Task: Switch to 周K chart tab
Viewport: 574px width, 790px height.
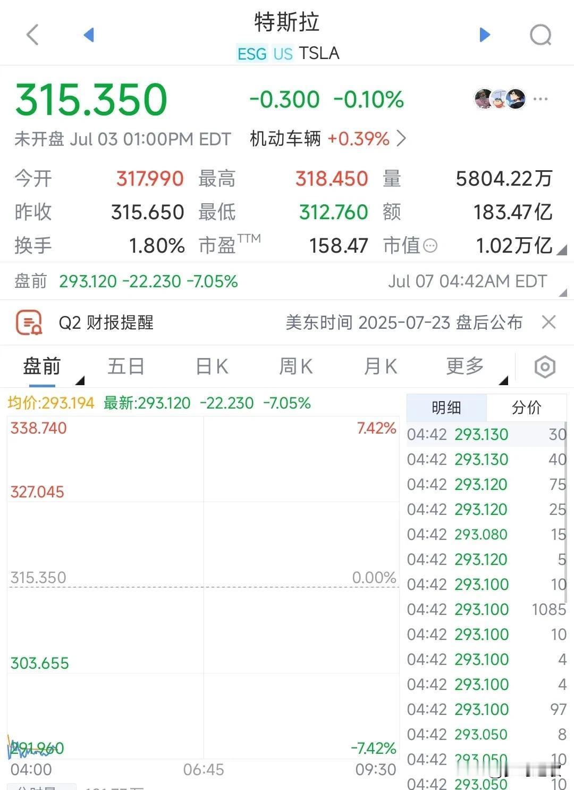Action: (x=296, y=367)
